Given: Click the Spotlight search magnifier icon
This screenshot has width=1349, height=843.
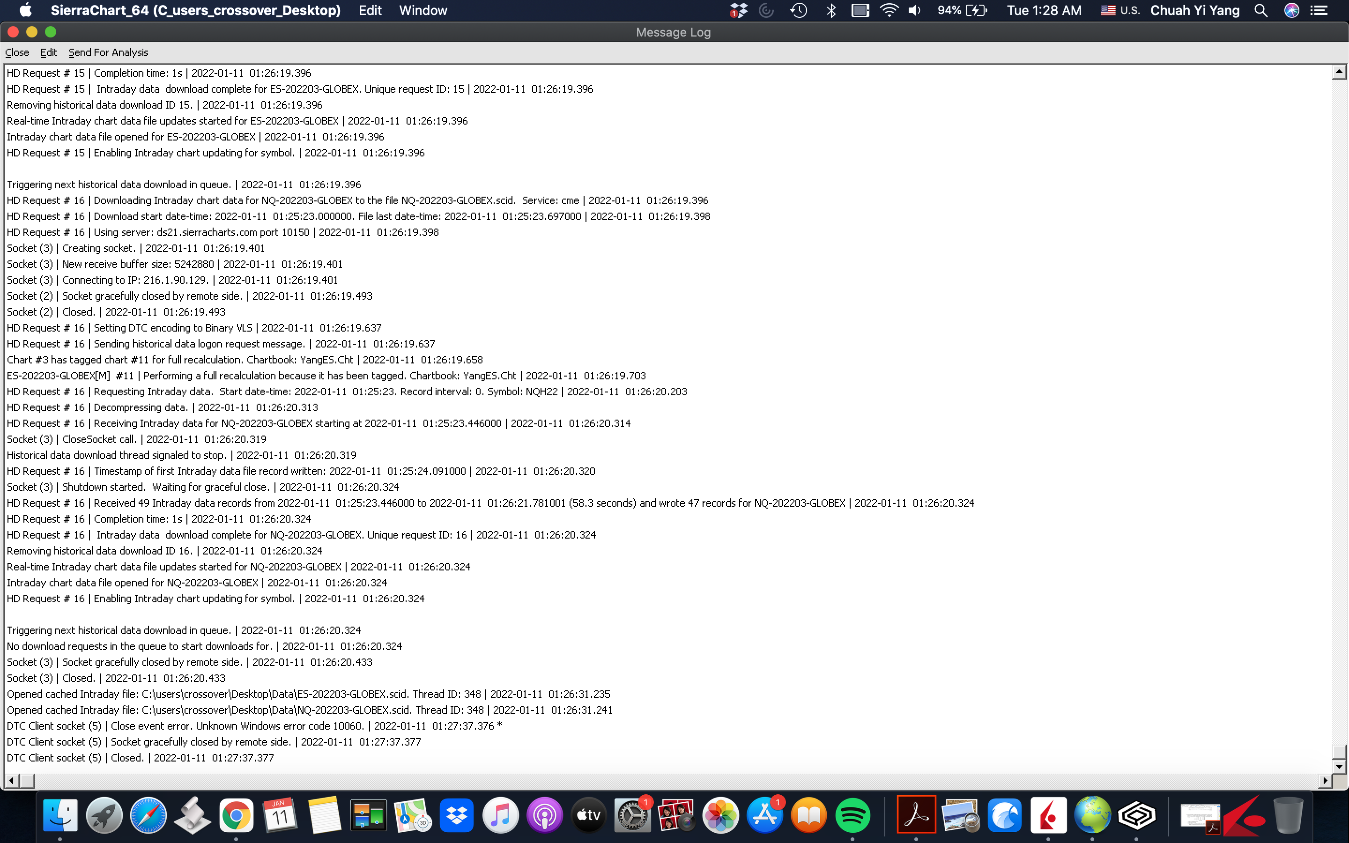Looking at the screenshot, I should click(1261, 11).
